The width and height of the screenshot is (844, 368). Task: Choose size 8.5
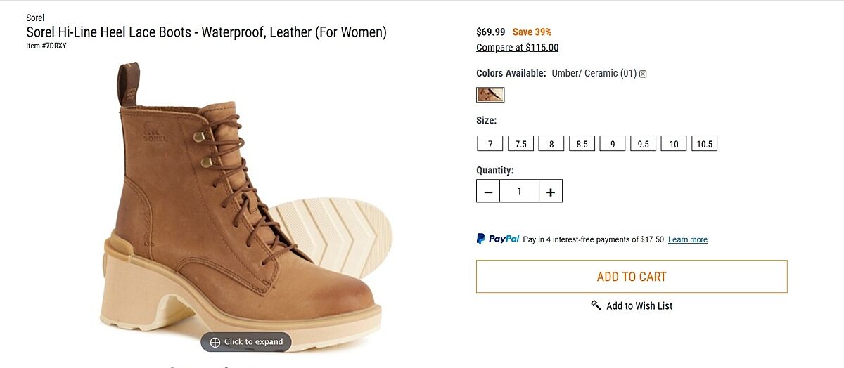(x=582, y=144)
